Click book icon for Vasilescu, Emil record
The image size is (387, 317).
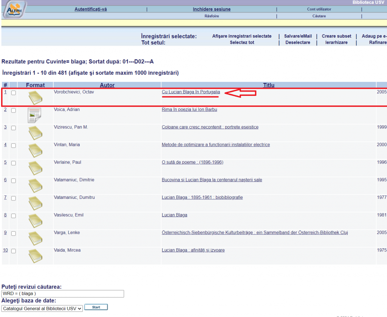click(36, 221)
